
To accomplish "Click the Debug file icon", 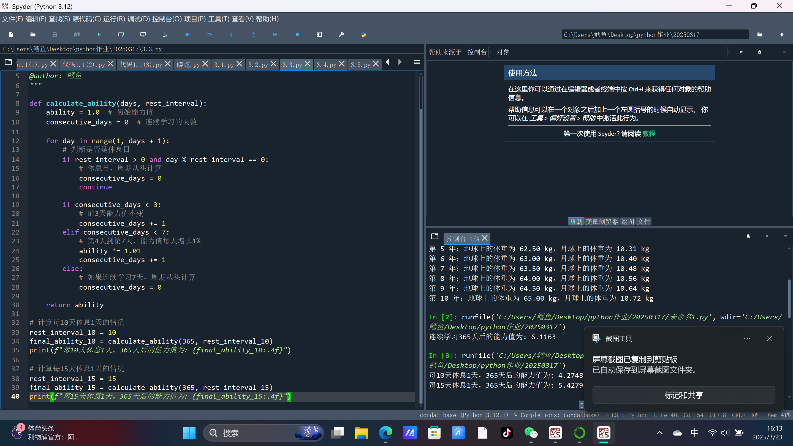I will [x=187, y=34].
